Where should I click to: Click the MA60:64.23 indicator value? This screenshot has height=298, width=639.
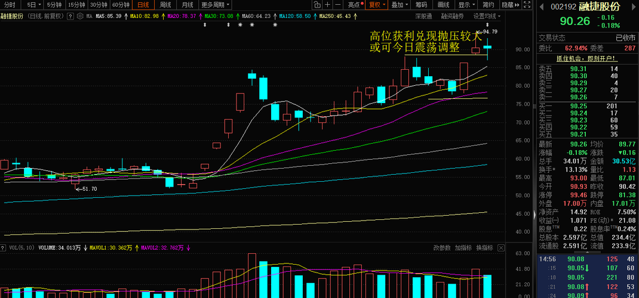pos(256,16)
